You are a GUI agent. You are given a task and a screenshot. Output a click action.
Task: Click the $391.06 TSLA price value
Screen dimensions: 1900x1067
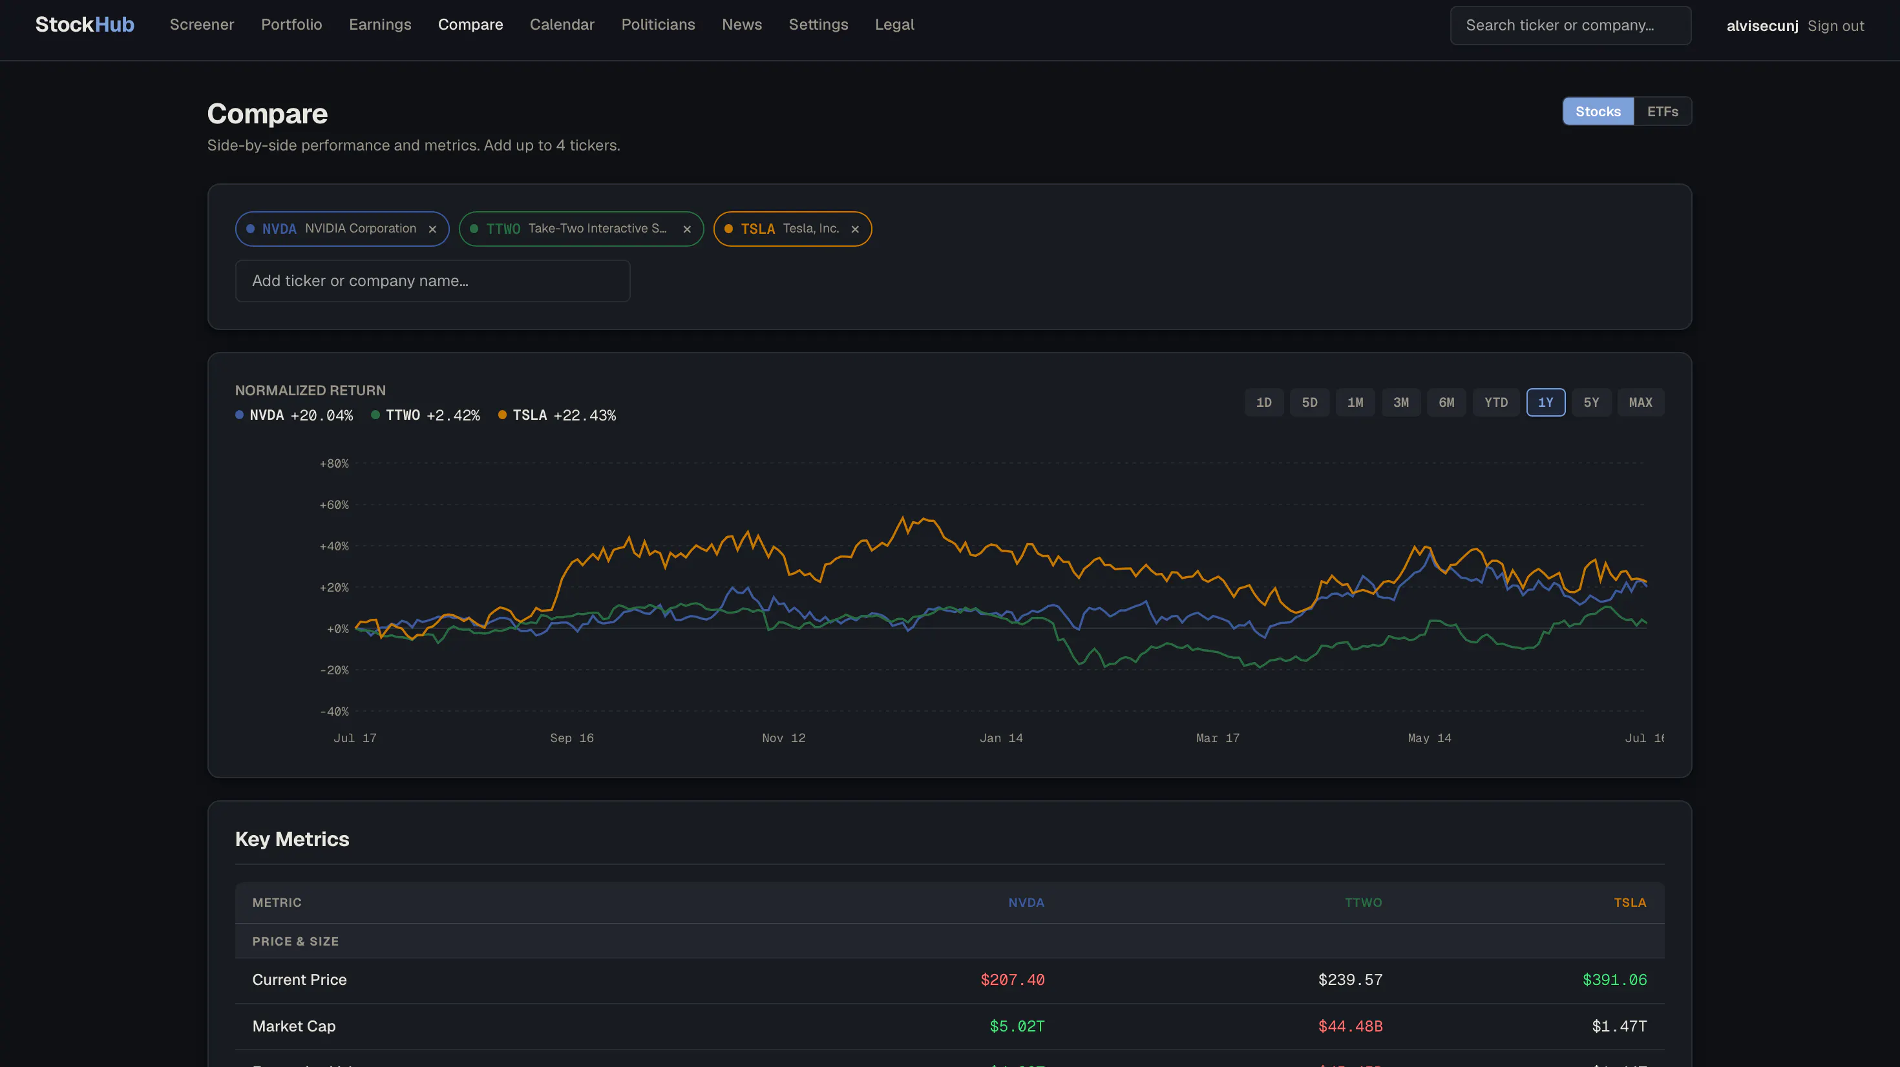pos(1614,980)
